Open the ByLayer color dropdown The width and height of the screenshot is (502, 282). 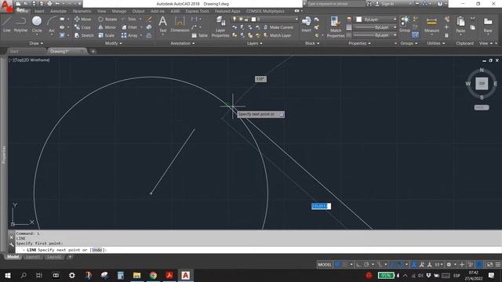(376, 20)
